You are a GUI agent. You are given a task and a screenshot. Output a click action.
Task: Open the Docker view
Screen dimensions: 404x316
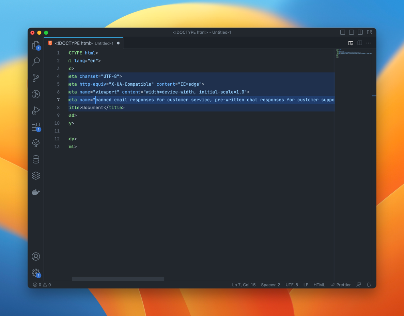tap(36, 192)
